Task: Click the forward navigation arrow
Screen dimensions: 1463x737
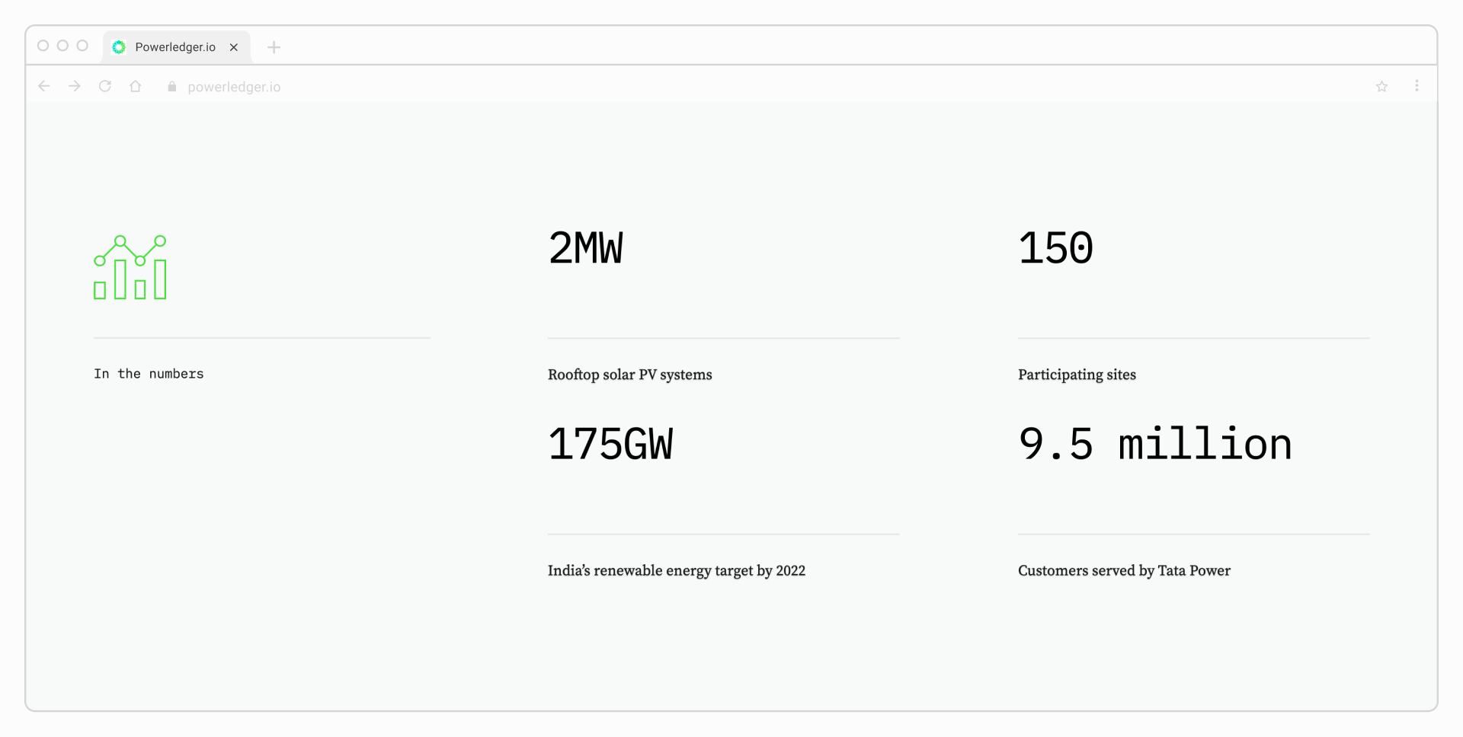Action: 74,86
